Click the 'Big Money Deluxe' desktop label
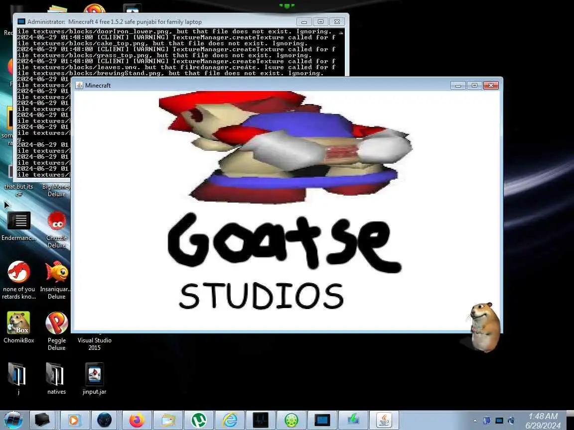 pyautogui.click(x=56, y=190)
